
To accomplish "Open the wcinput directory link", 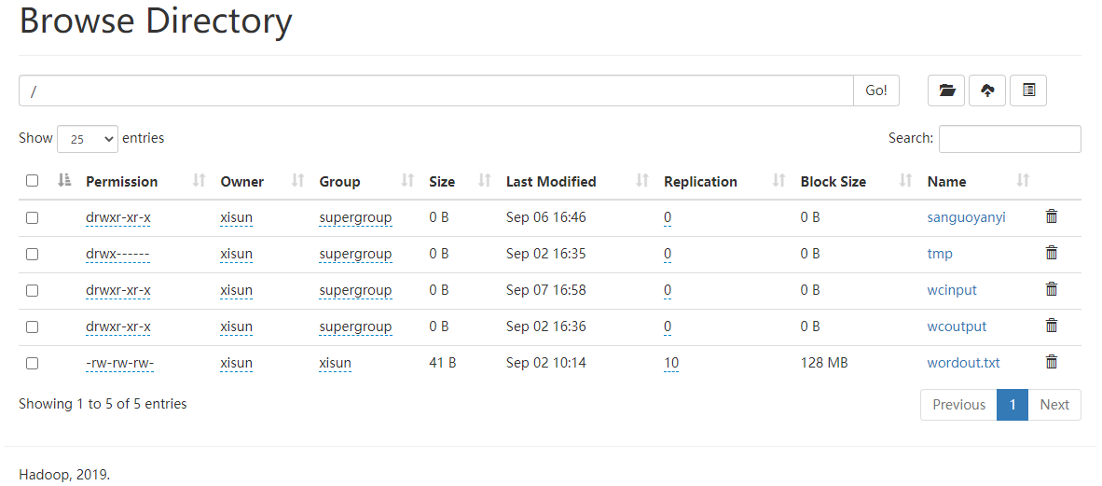I will tap(952, 290).
